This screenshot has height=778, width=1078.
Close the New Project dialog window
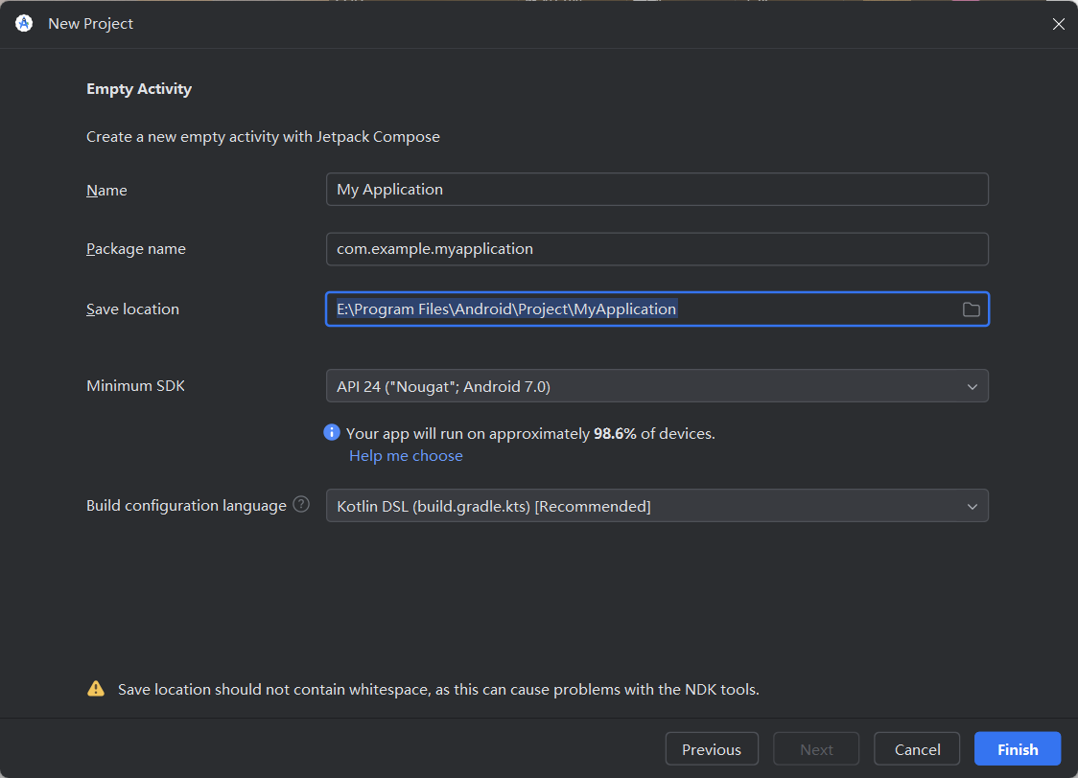click(1058, 24)
